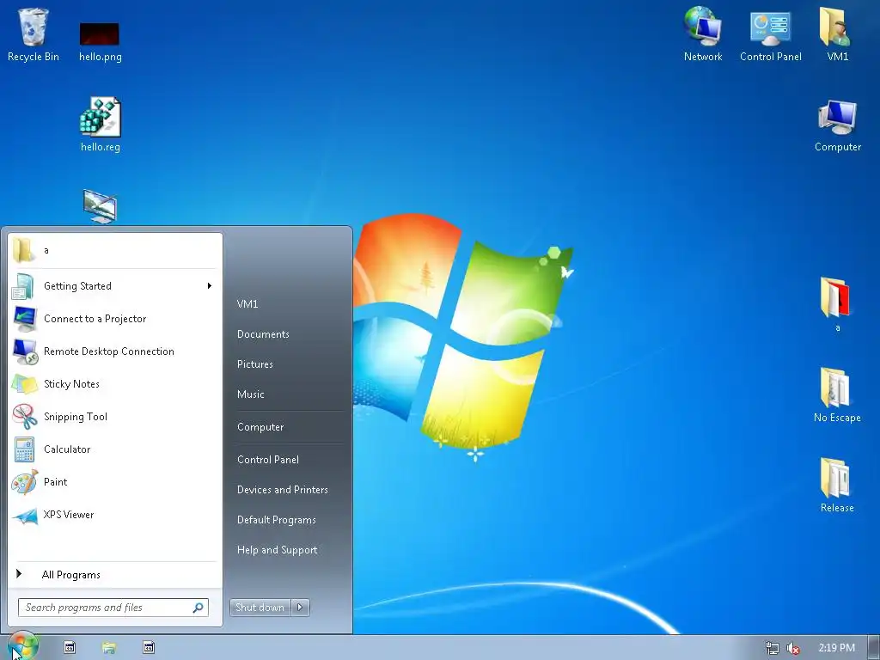Click the Start orb button
Image resolution: width=880 pixels, height=660 pixels.
coord(22,646)
